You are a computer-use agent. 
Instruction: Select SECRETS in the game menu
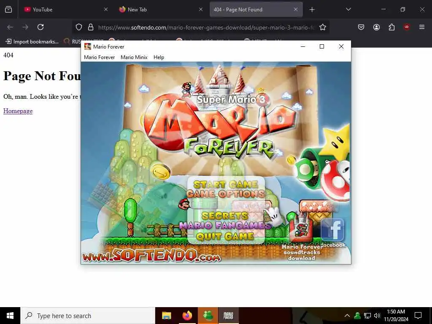(x=225, y=216)
